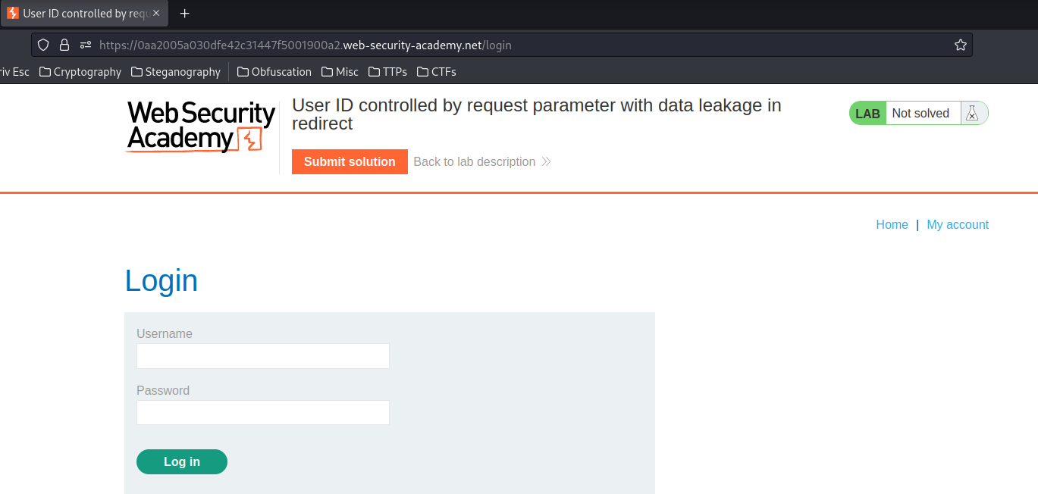Open the Steganography bookmarks folder
The height and width of the screenshot is (494, 1038).
click(176, 72)
